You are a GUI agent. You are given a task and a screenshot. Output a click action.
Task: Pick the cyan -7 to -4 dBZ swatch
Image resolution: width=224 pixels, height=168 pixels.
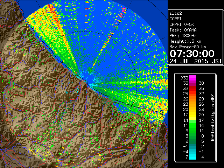(x=192, y=157)
